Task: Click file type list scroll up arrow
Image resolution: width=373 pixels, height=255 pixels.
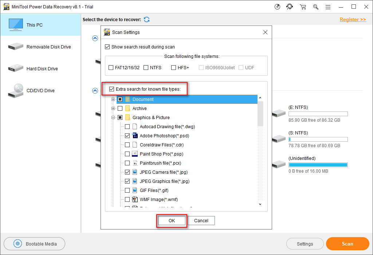Action: [260, 98]
